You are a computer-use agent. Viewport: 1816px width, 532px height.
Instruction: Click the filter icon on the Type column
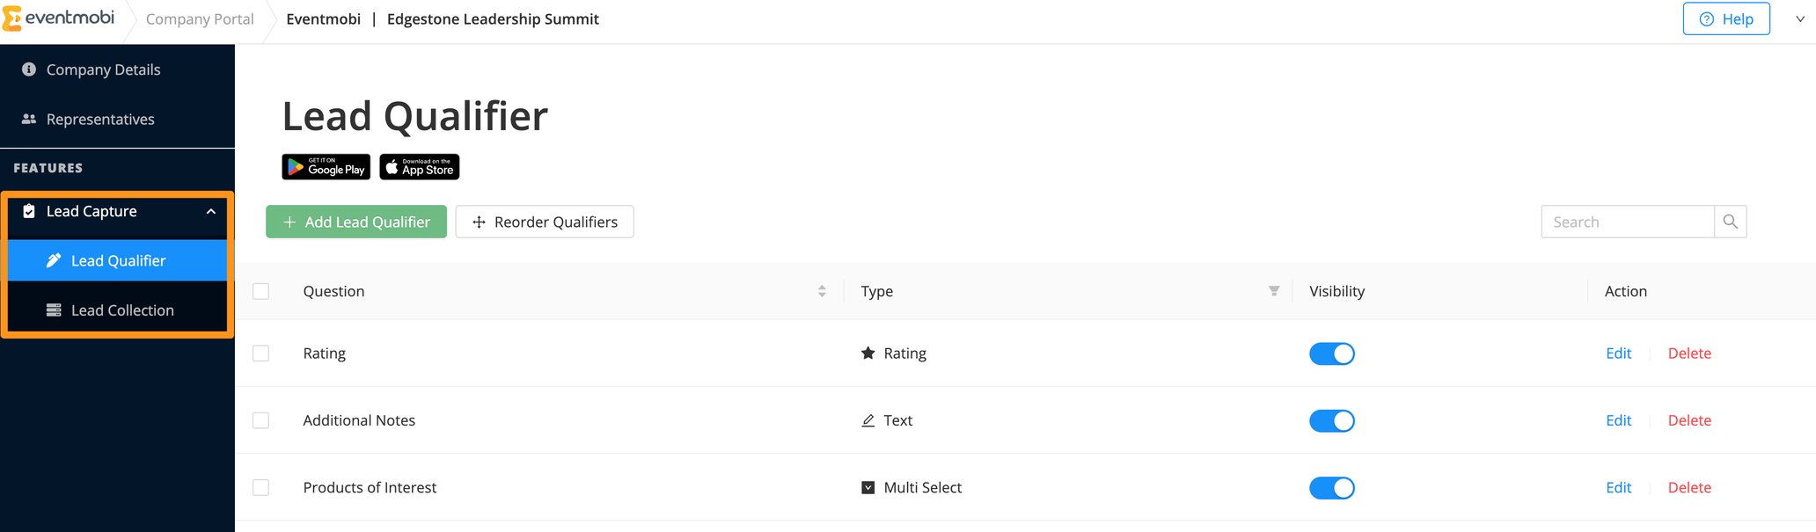click(1273, 291)
